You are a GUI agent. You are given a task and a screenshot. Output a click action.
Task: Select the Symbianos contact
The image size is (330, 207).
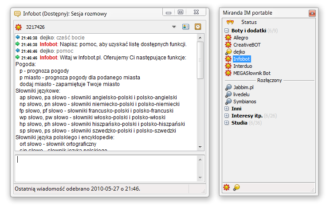(x=245, y=102)
